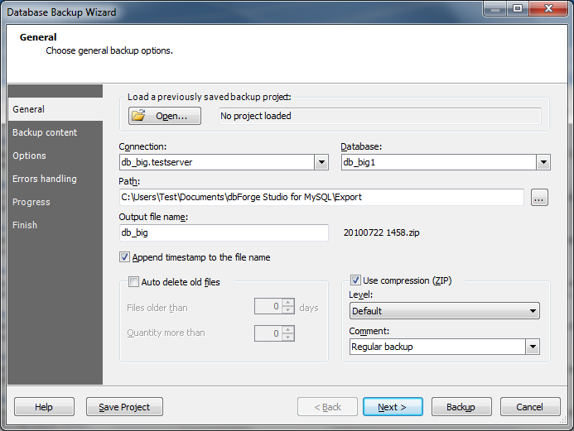Proceed with the Next button
The image size is (574, 431).
393,407
